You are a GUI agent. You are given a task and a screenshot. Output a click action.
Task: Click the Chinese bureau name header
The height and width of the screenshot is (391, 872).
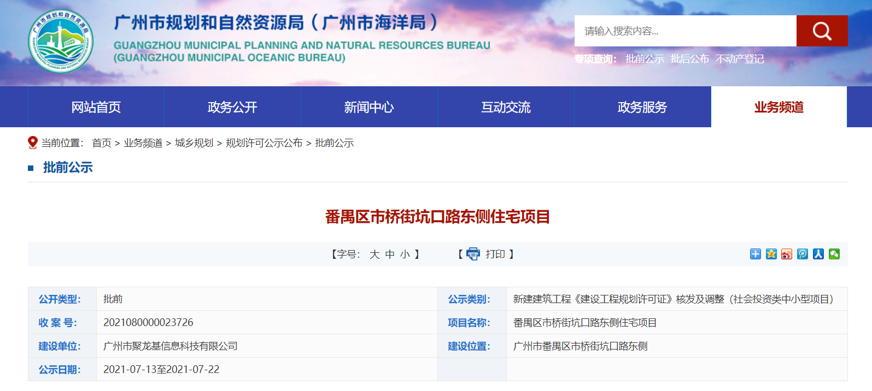276,23
